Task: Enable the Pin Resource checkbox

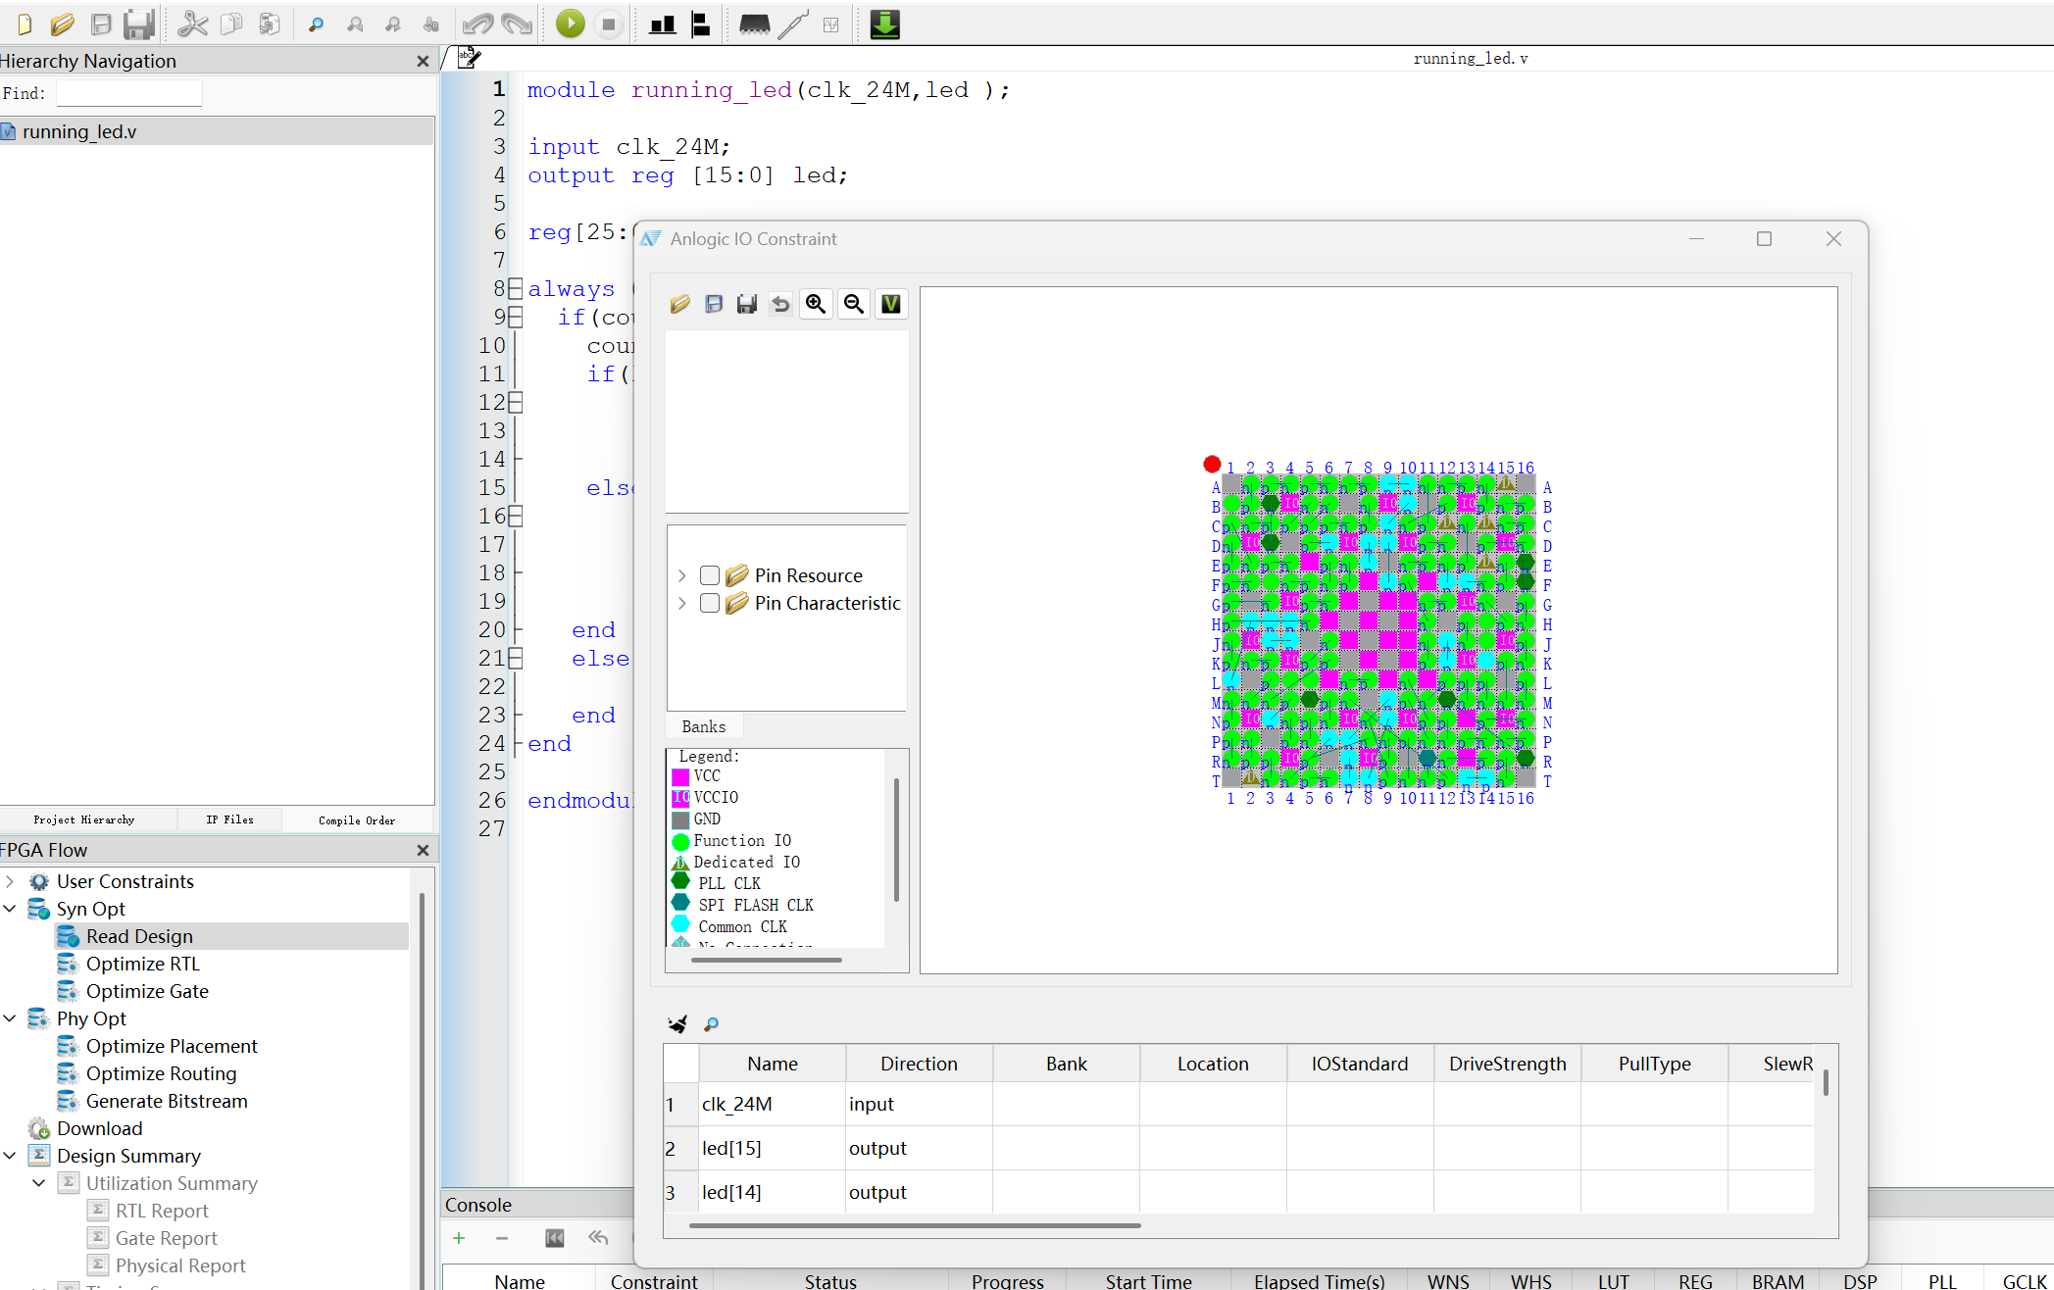Action: (x=710, y=575)
